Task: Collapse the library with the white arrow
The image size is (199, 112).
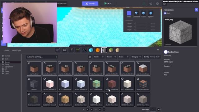Action: click(158, 50)
